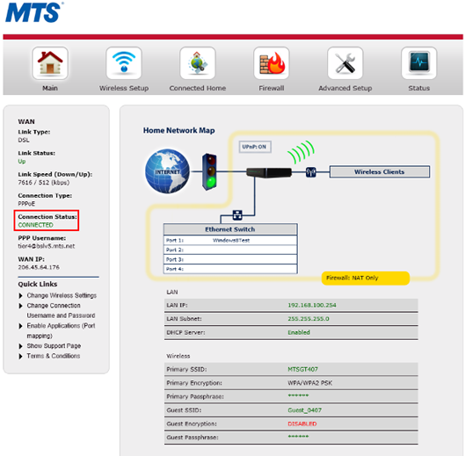Open the Connected Home globe icon
This screenshot has height=456, width=465.
[x=198, y=63]
